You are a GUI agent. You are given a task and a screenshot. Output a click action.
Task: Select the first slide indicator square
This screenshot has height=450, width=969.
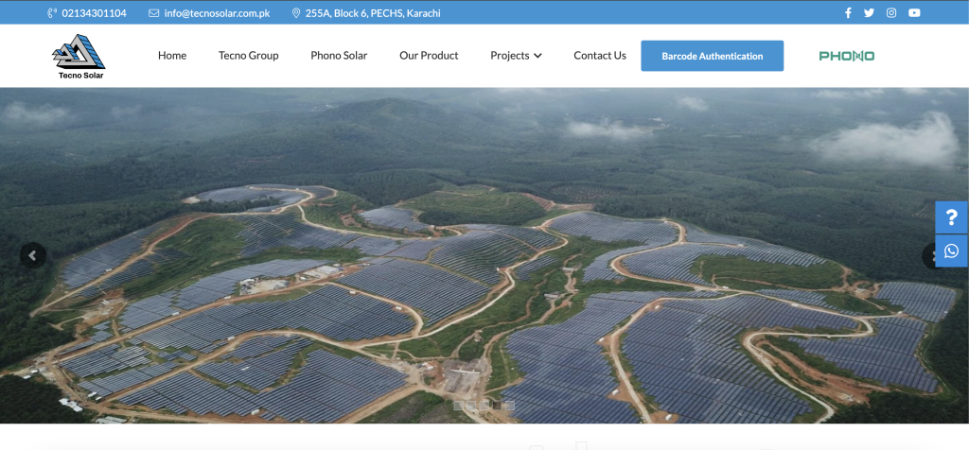coord(459,406)
